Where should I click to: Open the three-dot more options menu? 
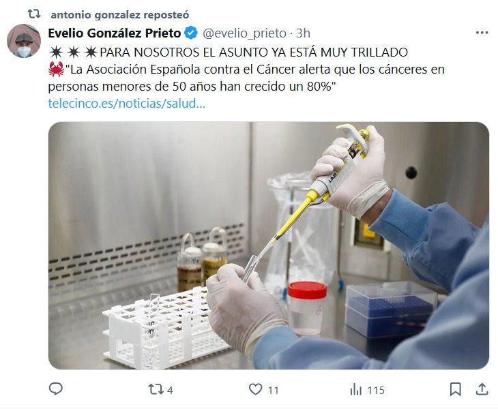(482, 32)
